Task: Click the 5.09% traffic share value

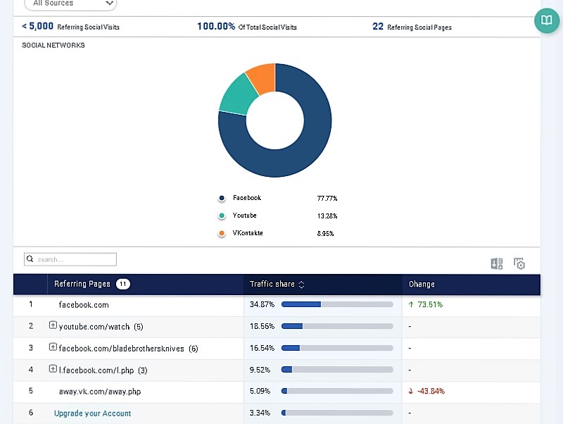Action: pyautogui.click(x=260, y=391)
